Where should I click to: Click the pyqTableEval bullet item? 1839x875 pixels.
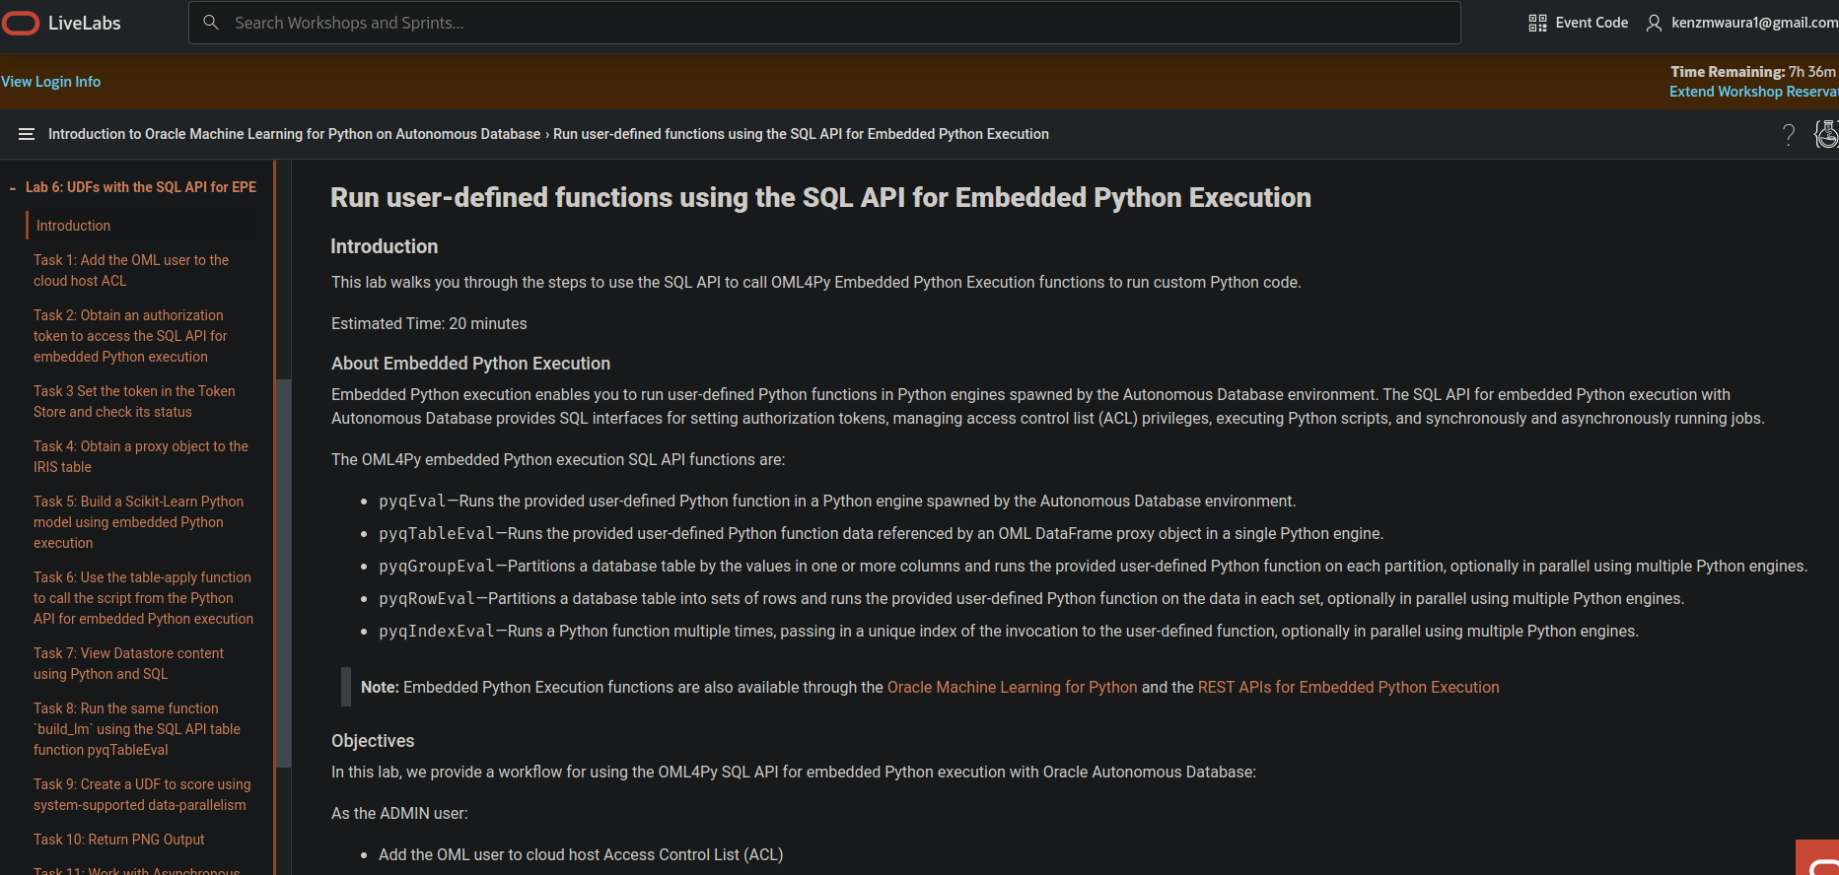pos(881,534)
